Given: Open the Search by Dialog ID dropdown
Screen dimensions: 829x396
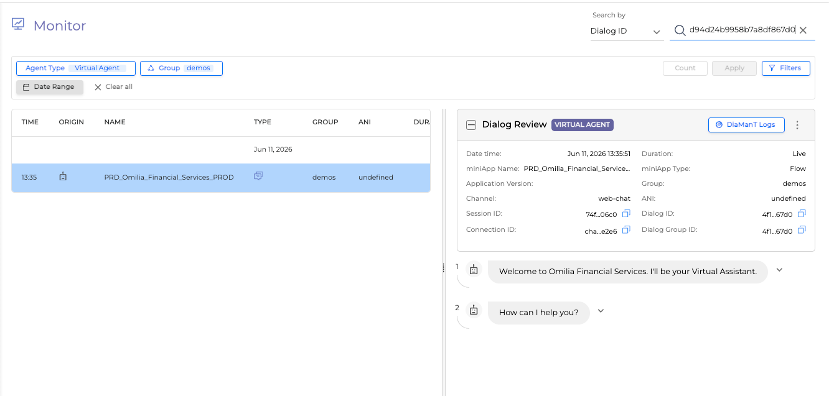Looking at the screenshot, I should tap(626, 31).
